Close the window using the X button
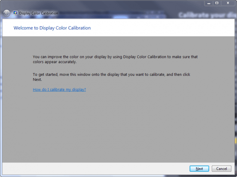Viewport: 237px width, 177px height. [228, 3]
